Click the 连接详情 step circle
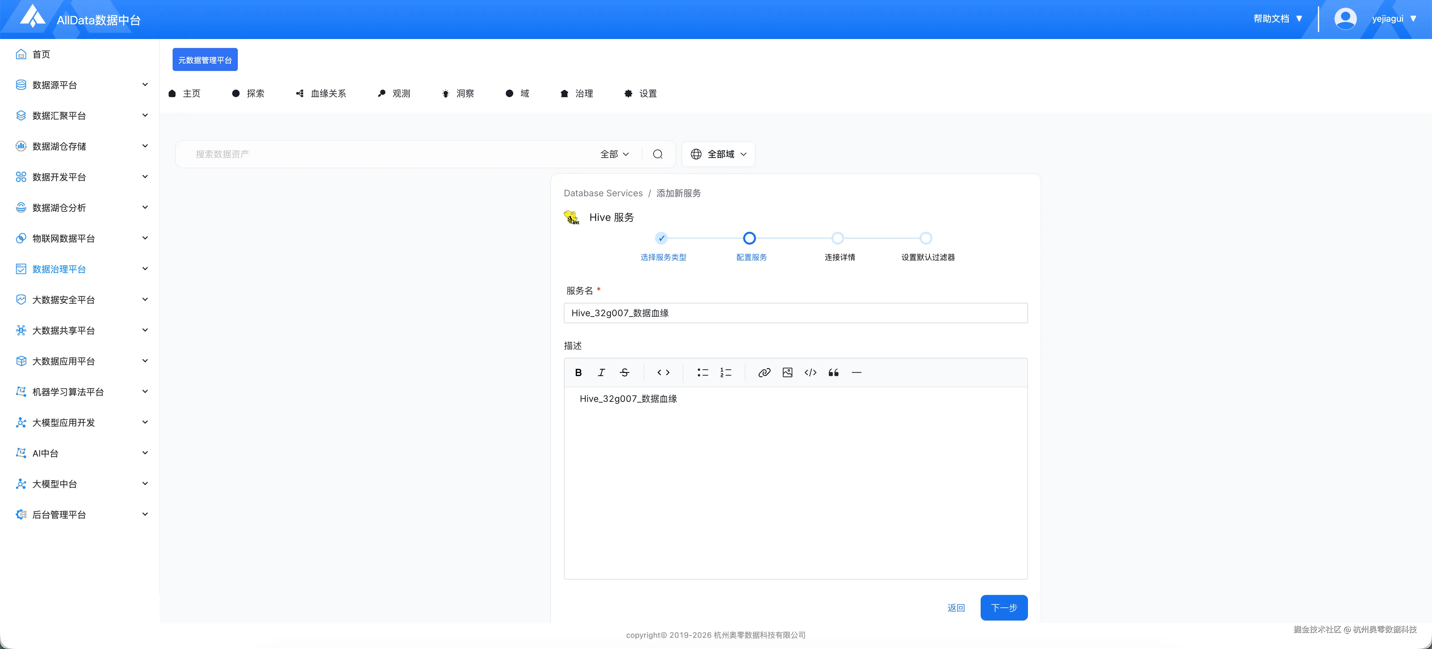 pyautogui.click(x=838, y=238)
